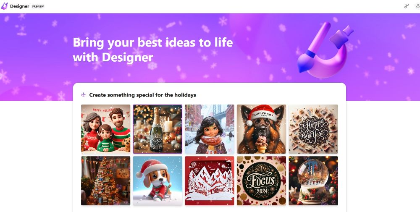Pick the Focus 2024 design image

pos(261,181)
